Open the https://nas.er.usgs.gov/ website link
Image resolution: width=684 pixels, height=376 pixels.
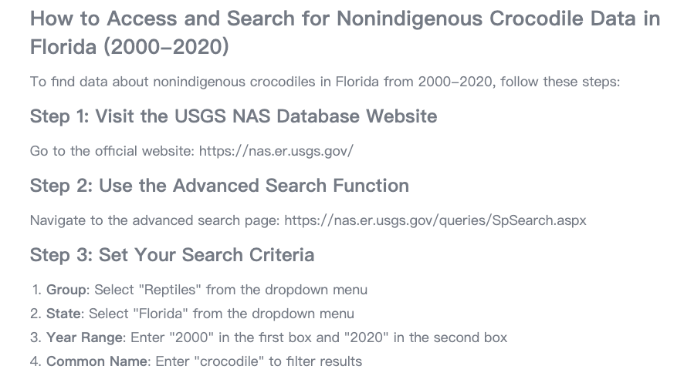pos(276,151)
